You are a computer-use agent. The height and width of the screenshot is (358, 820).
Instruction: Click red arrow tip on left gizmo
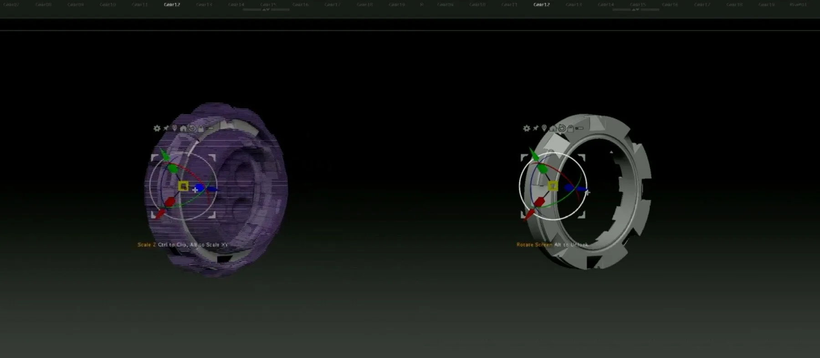pyautogui.click(x=160, y=214)
